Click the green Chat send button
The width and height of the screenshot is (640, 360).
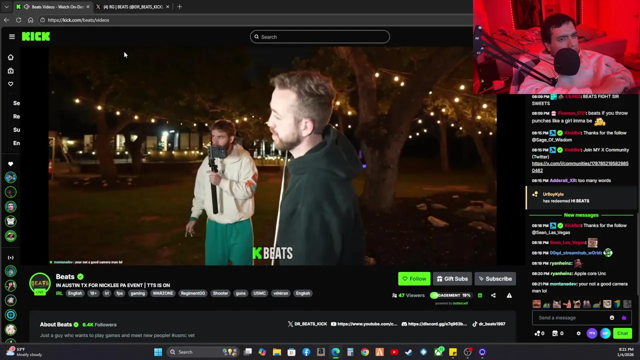[x=622, y=333]
